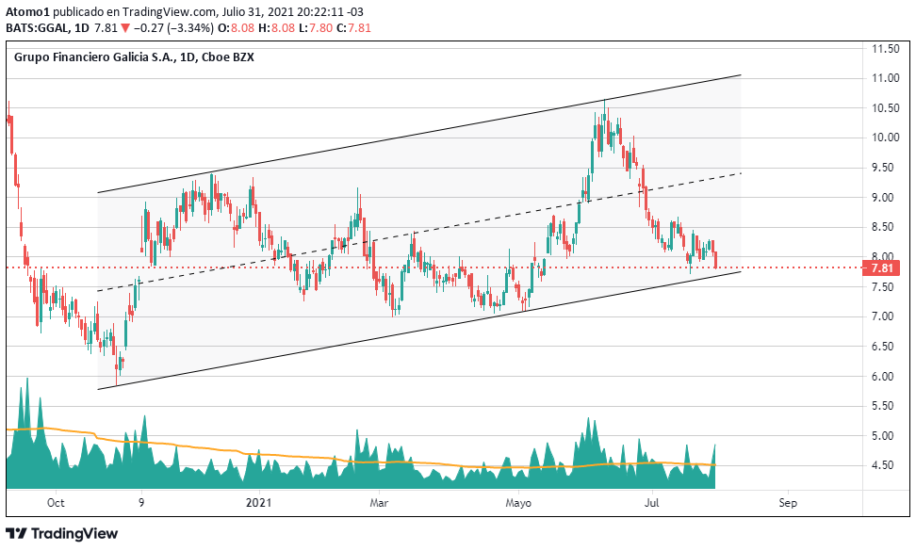Click the 11.50 price axis label
916x551 pixels.
point(886,49)
